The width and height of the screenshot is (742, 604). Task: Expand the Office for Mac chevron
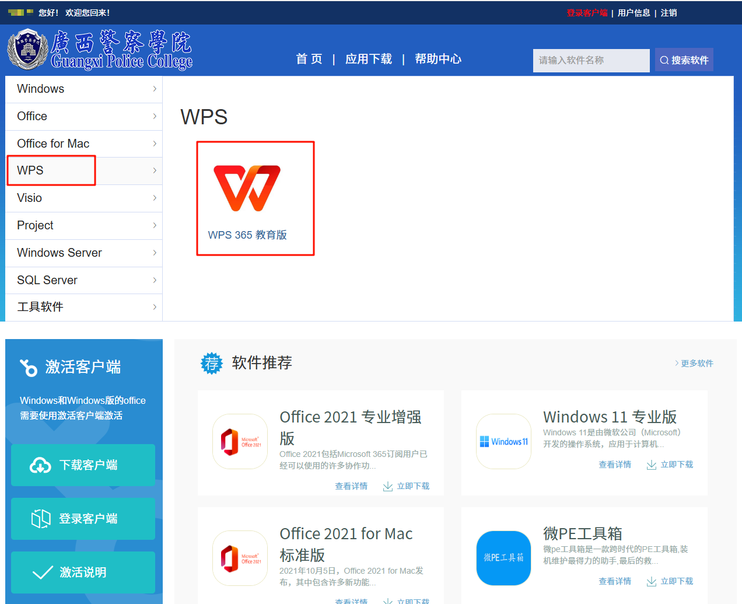pyautogui.click(x=155, y=144)
